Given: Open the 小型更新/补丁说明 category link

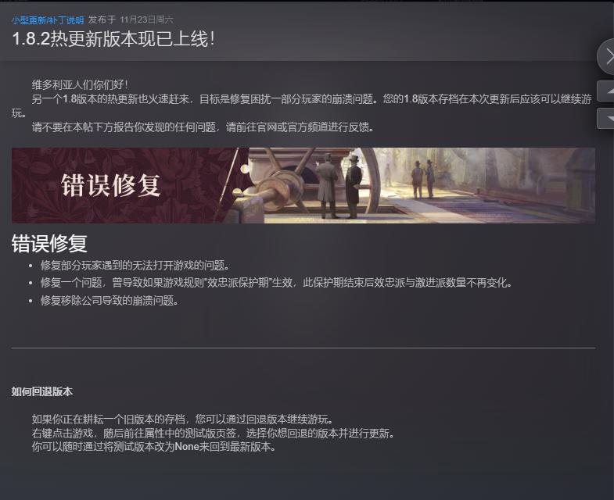Looking at the screenshot, I should [48, 20].
